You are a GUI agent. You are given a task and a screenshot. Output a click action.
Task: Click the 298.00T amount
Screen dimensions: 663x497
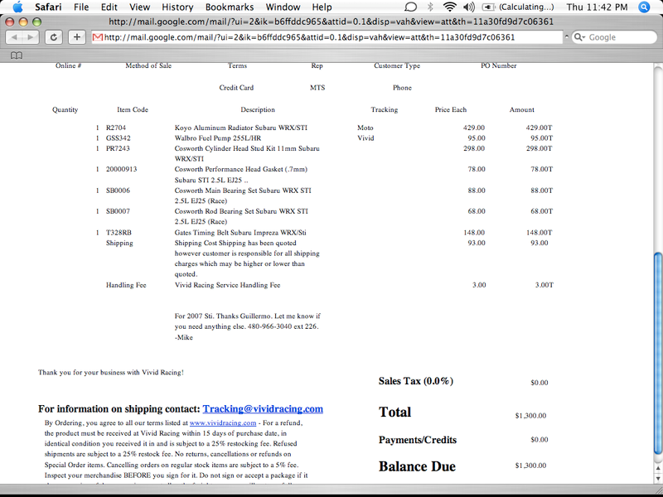tap(540, 149)
